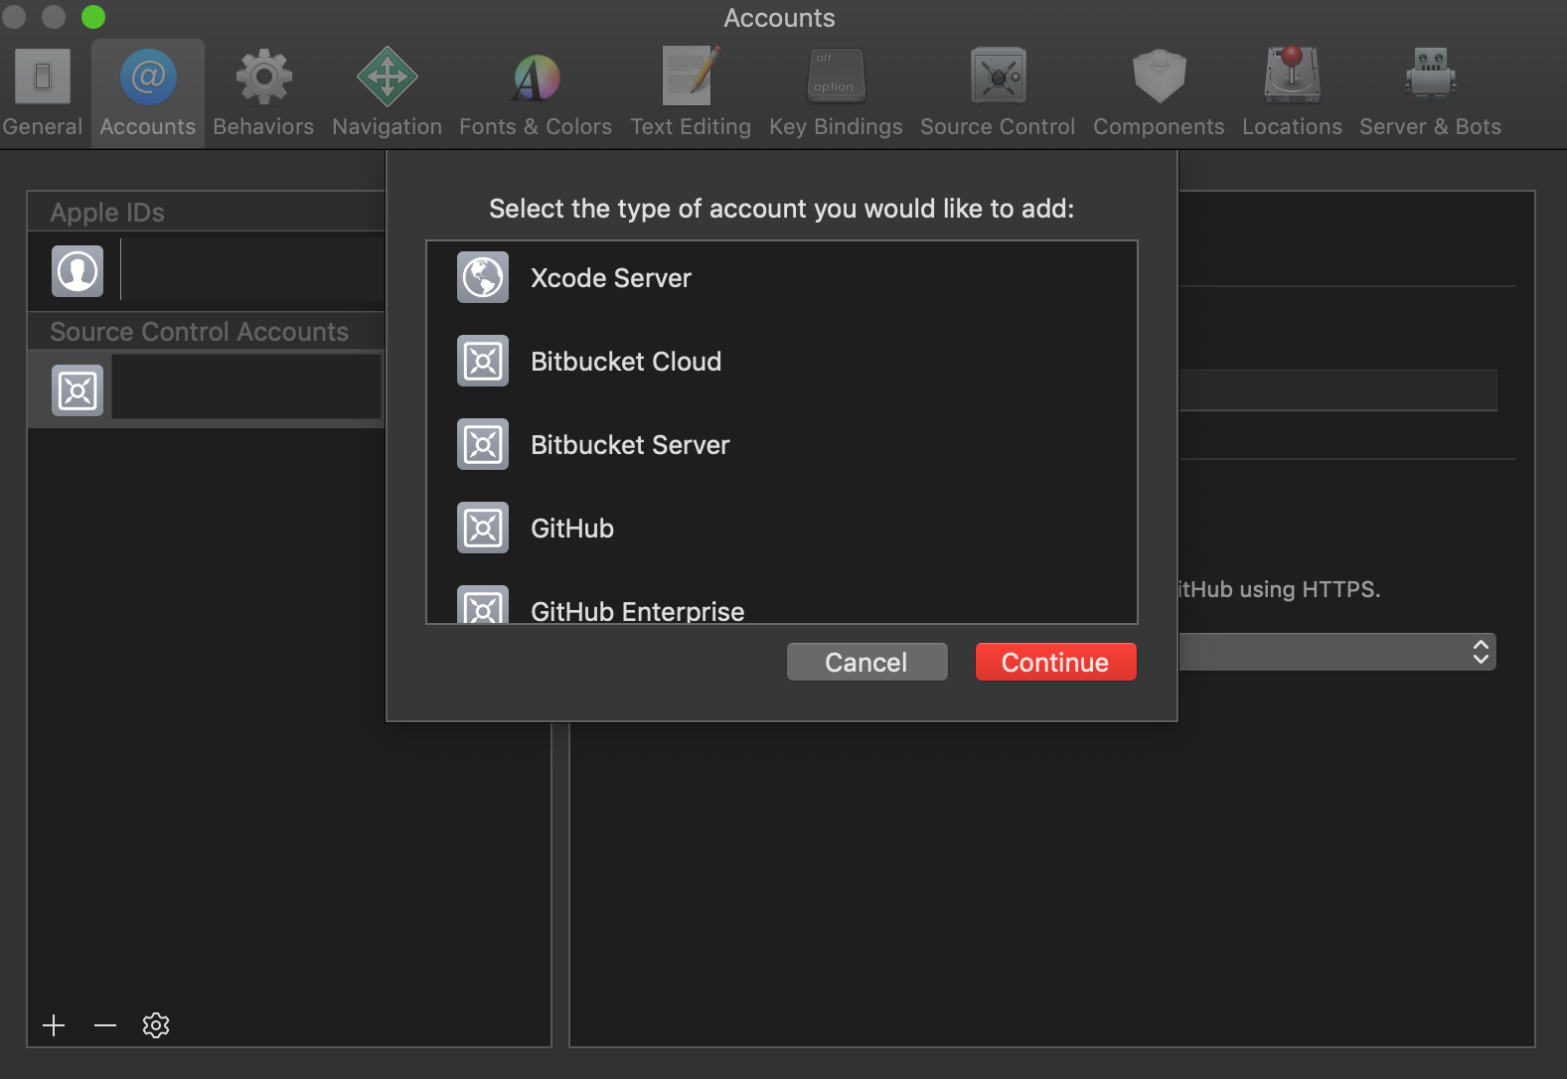Click the GitHub account type icon
1567x1079 pixels.
(483, 528)
